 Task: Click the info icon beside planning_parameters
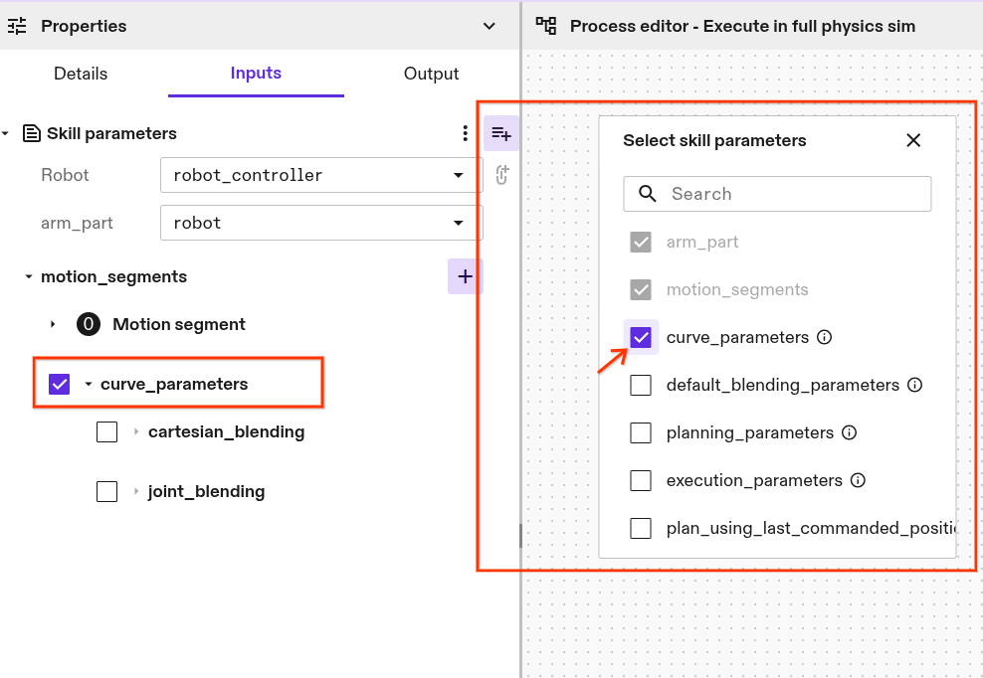coord(848,432)
